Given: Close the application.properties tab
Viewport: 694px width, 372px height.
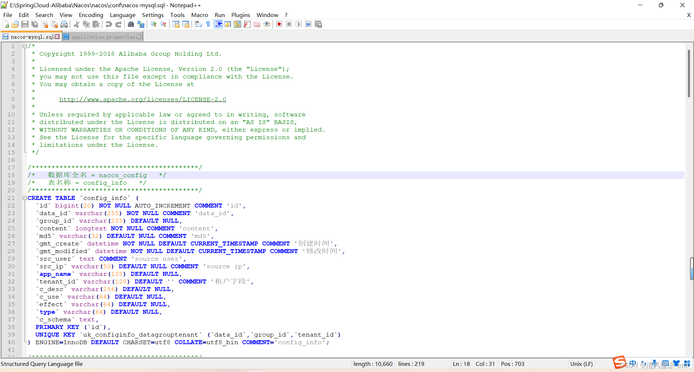Looking at the screenshot, I should pyautogui.click(x=139, y=37).
